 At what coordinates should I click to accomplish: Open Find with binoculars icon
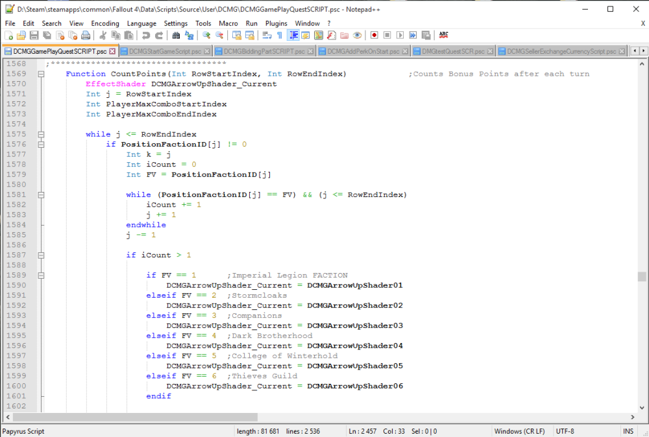176,36
